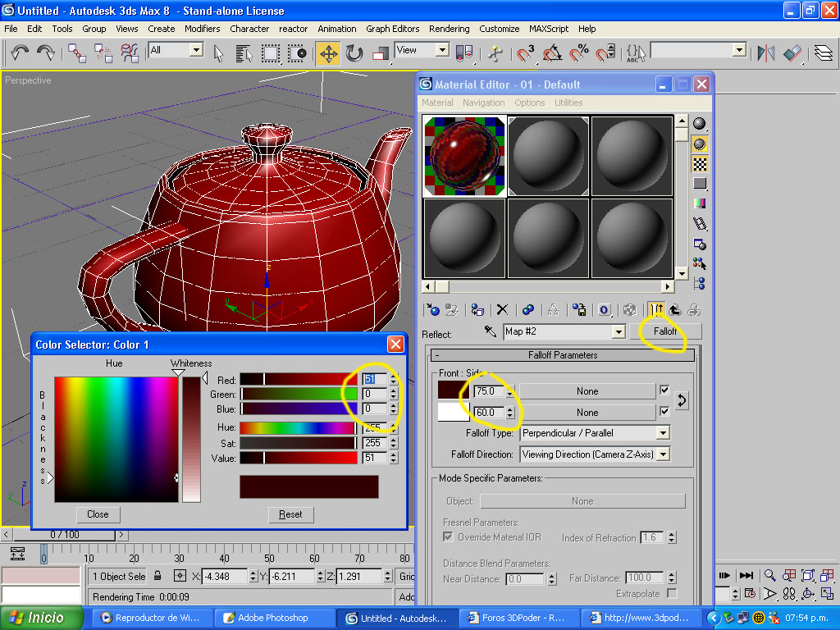The image size is (840, 630).
Task: Open the Modifiers menu
Action: click(202, 29)
